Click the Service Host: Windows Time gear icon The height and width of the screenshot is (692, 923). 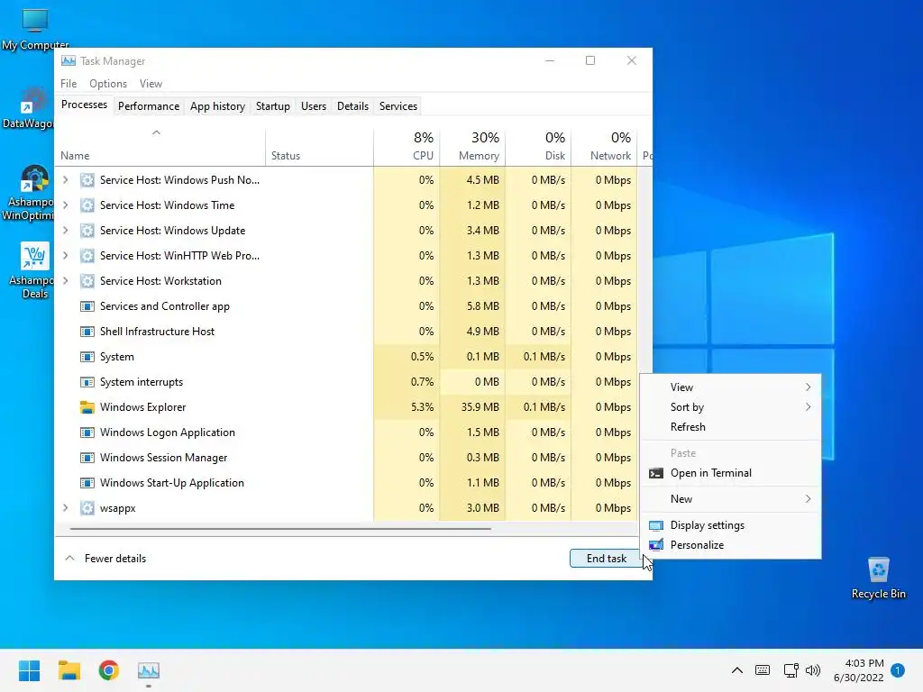87,205
